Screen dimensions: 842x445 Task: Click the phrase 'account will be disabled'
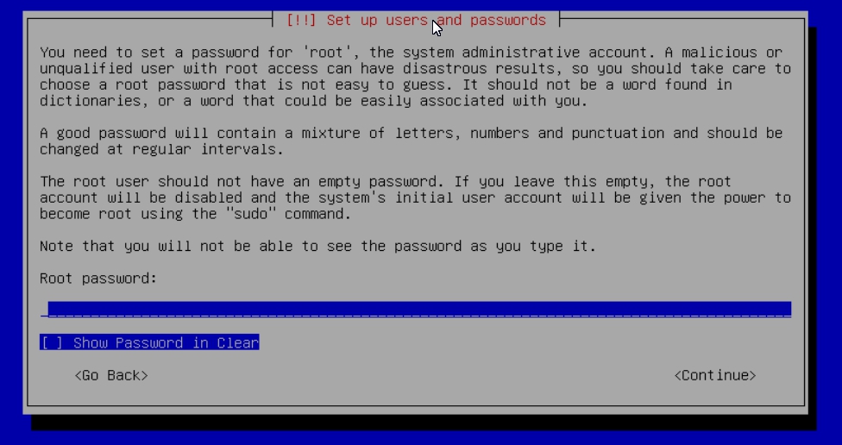[141, 197]
